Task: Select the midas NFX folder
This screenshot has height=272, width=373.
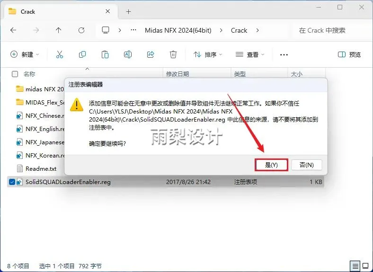Action: click(40, 89)
